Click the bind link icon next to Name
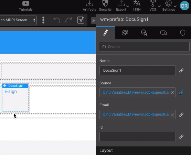The image size is (191, 155). pyautogui.click(x=181, y=70)
